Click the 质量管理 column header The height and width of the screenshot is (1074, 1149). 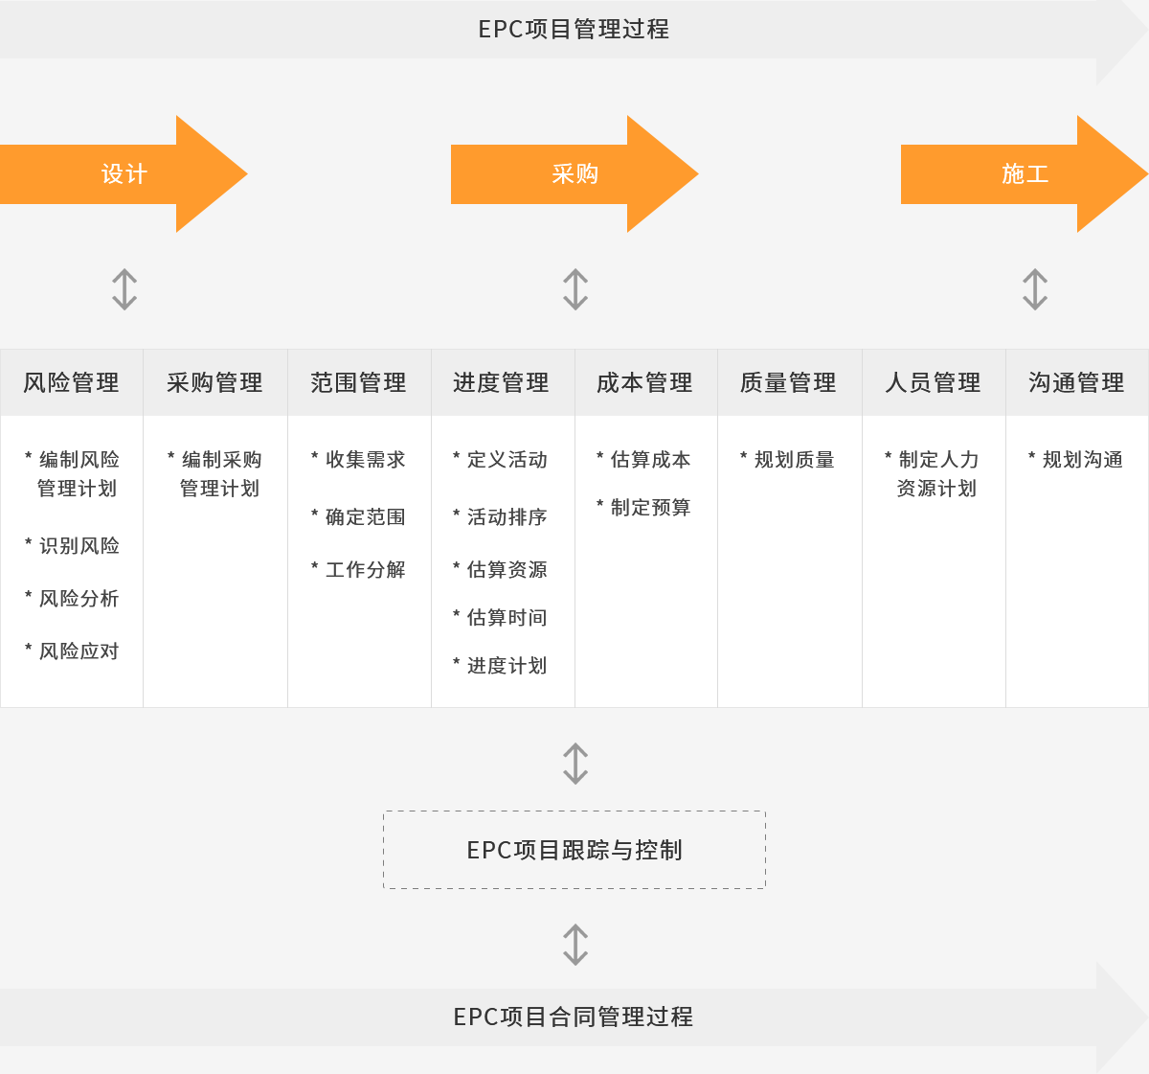(x=790, y=382)
